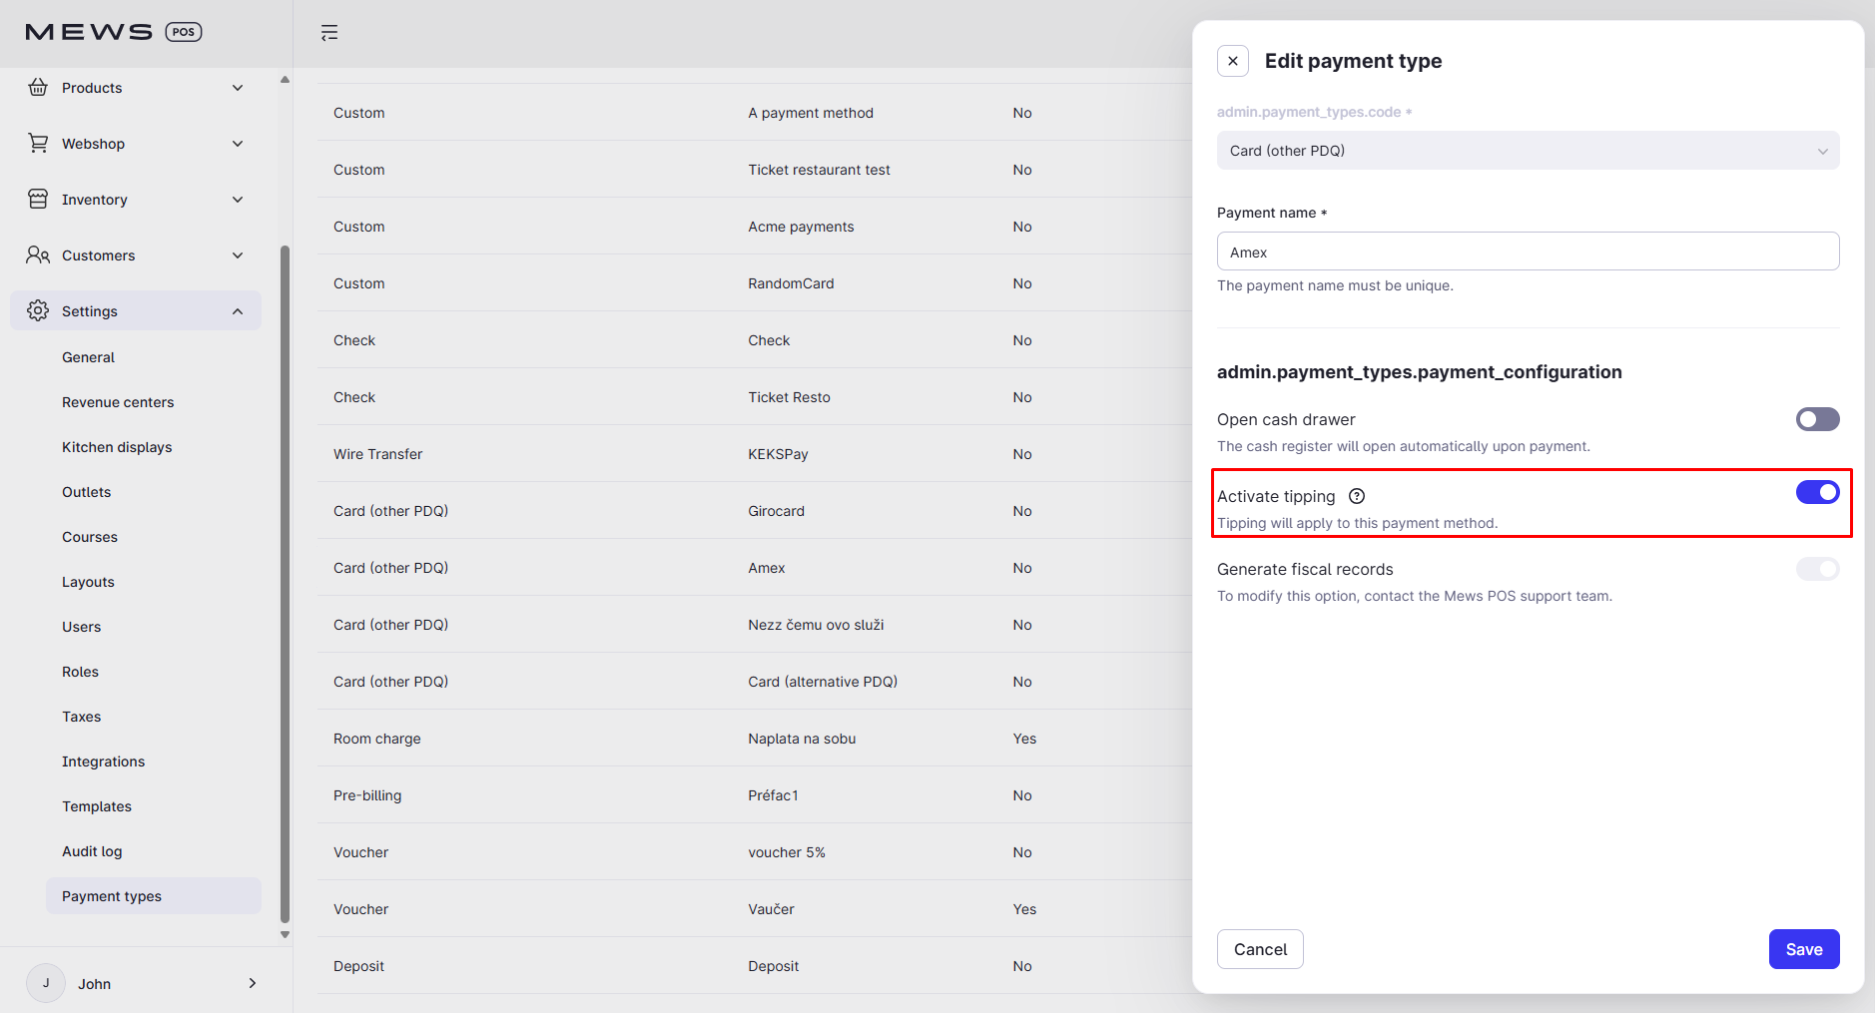Click the Payment name field containing Amex
The height and width of the screenshot is (1013, 1875).
point(1527,252)
